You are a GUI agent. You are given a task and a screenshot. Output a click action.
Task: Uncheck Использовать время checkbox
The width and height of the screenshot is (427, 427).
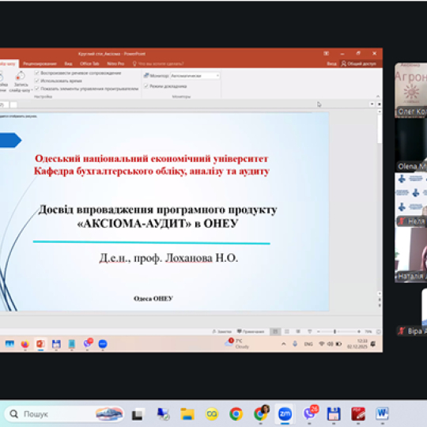pos(37,81)
